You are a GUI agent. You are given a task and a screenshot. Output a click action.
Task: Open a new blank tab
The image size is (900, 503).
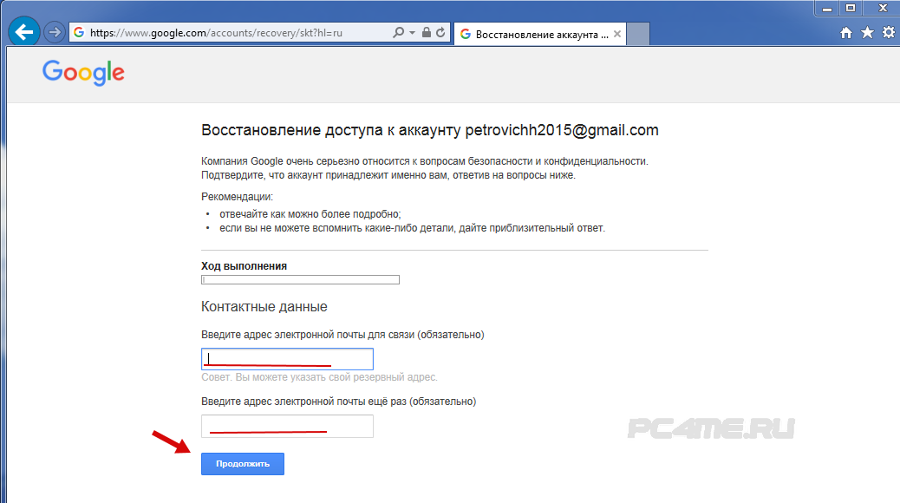(x=637, y=34)
